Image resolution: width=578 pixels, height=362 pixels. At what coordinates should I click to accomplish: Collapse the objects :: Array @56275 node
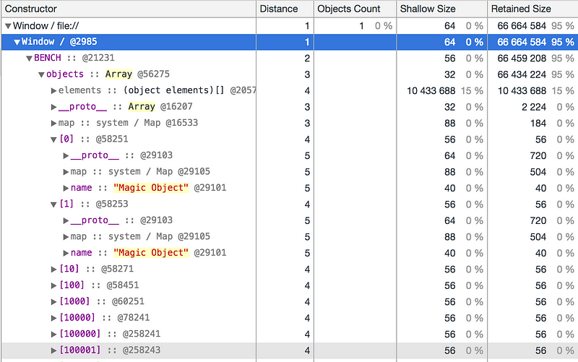(x=41, y=74)
